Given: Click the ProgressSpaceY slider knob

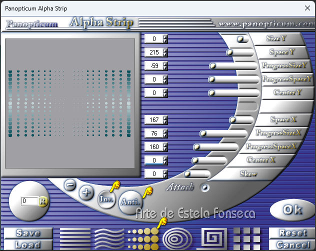Looking at the screenshot, I should click(211, 79).
